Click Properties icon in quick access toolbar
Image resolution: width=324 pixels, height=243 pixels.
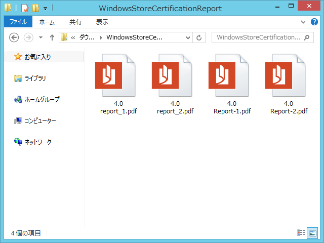[x=25, y=8]
